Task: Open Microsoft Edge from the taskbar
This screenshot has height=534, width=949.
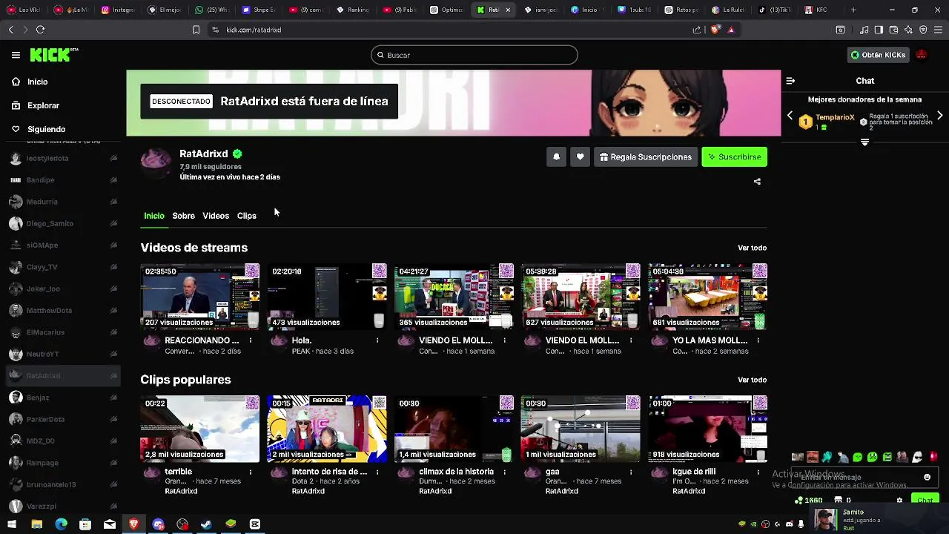Action: pyautogui.click(x=61, y=524)
